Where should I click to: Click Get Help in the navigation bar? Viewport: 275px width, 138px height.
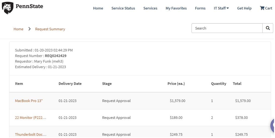tap(244, 8)
